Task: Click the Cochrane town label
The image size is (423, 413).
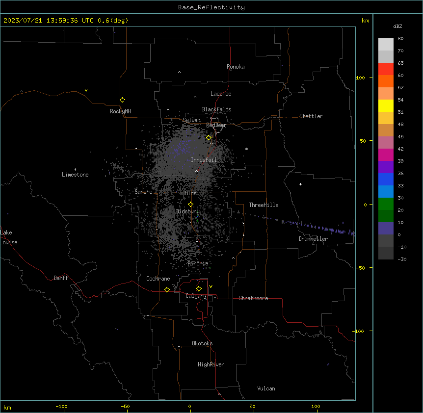Action: coord(158,279)
